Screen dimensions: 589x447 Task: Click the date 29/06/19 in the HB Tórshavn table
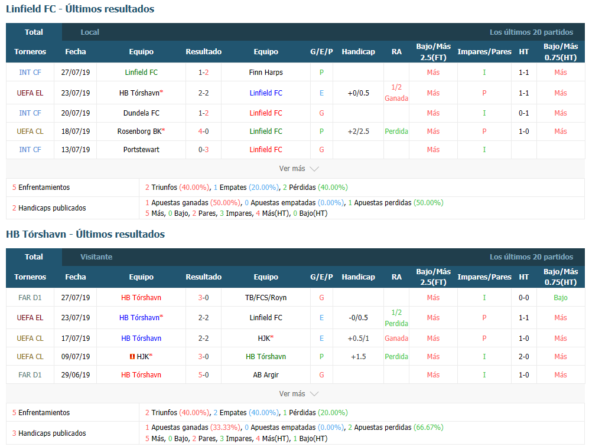(x=76, y=375)
